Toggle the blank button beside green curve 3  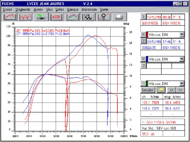click(x=143, y=84)
